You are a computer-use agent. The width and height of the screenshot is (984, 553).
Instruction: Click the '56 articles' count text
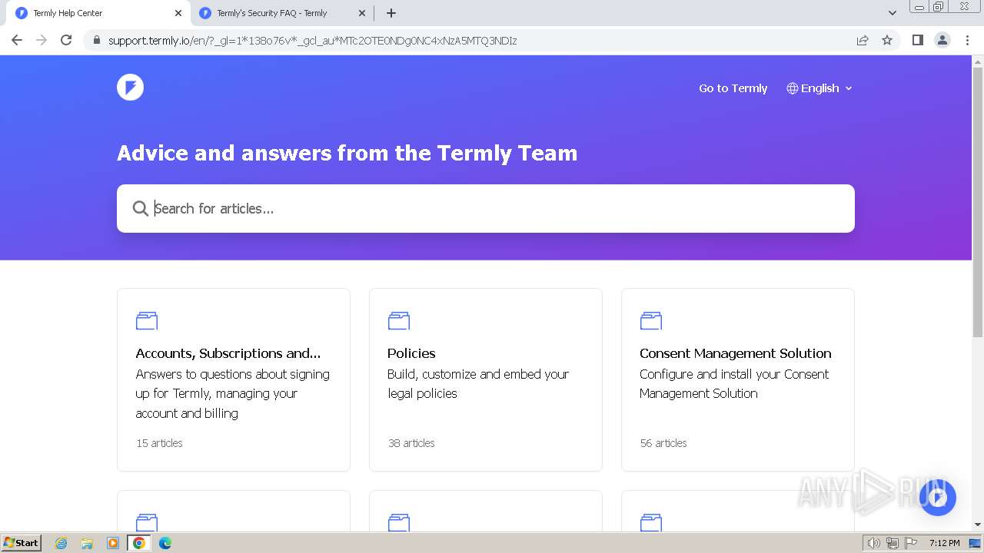click(663, 443)
